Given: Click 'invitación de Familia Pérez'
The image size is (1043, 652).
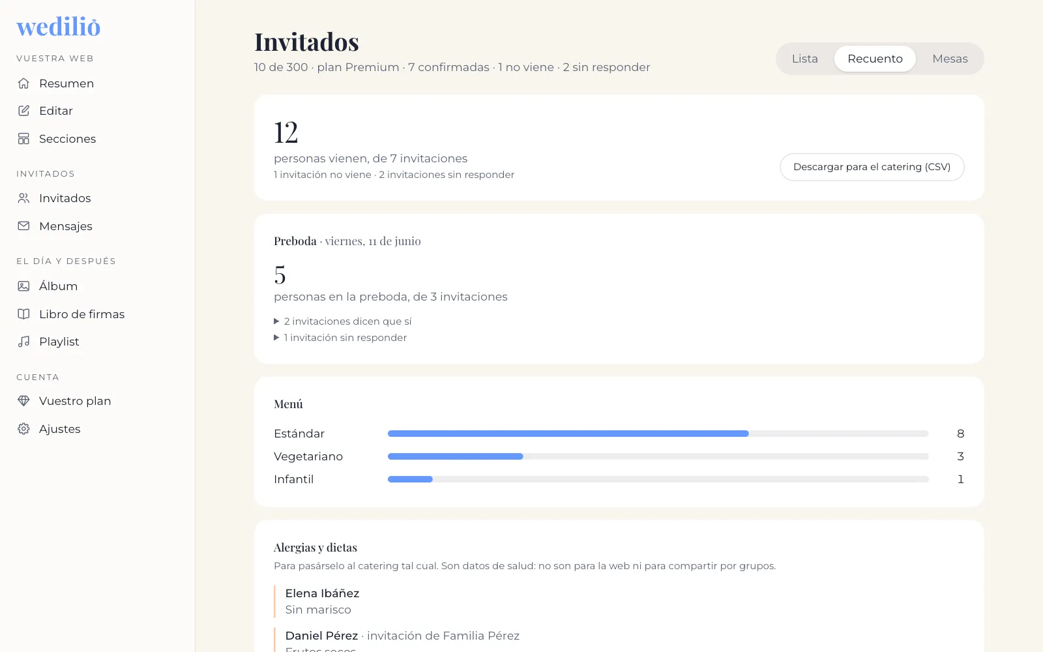Looking at the screenshot, I should point(443,636).
